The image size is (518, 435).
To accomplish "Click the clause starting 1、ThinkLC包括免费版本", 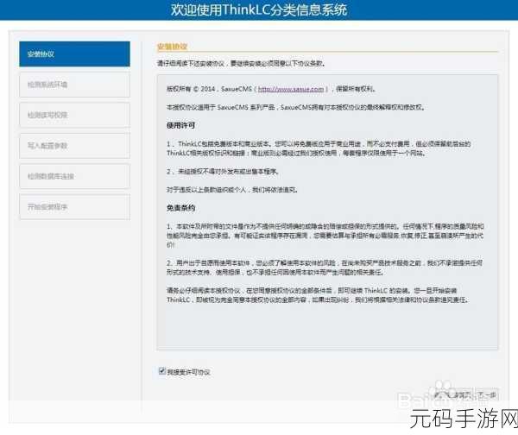I will [319, 148].
